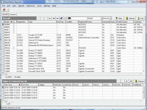Select flight starting 21/01/2009 12:16:42
This screenshot has height=110, width=147.
[72, 90]
